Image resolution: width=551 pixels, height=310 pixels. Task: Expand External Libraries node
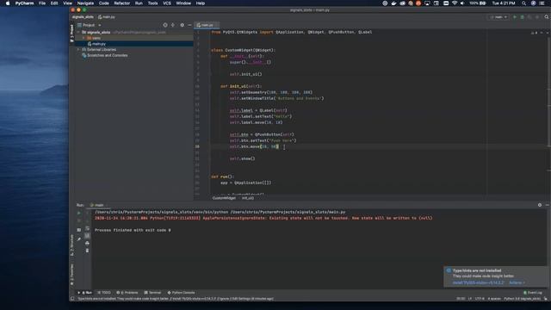(x=78, y=50)
